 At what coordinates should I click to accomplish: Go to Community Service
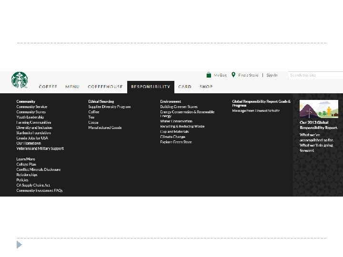[32, 107]
